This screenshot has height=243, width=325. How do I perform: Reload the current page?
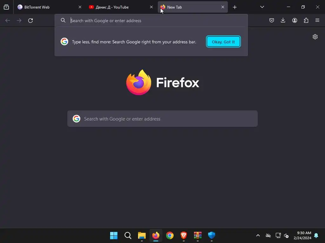point(30,21)
